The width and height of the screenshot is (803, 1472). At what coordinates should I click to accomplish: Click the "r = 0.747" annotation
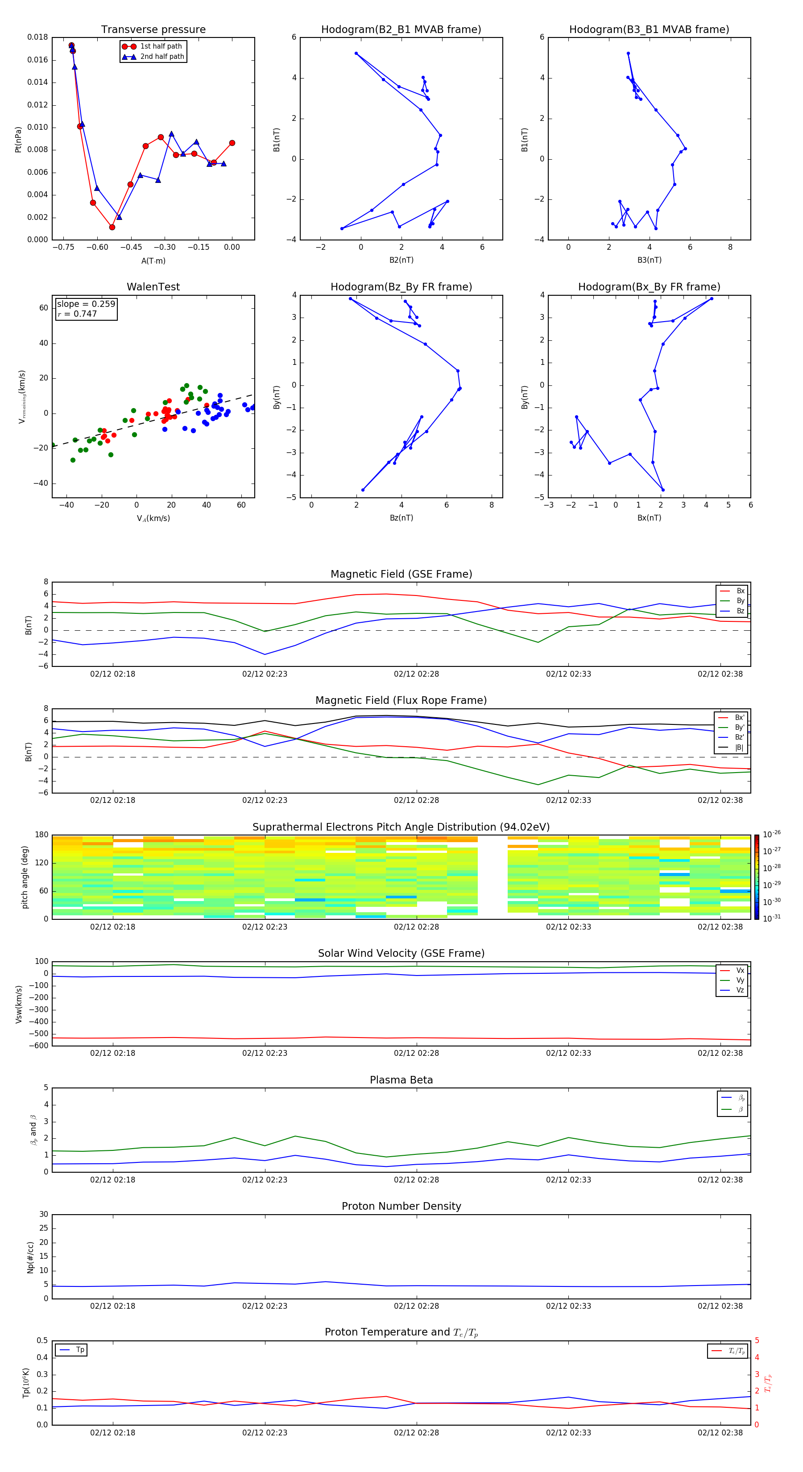pos(77,314)
